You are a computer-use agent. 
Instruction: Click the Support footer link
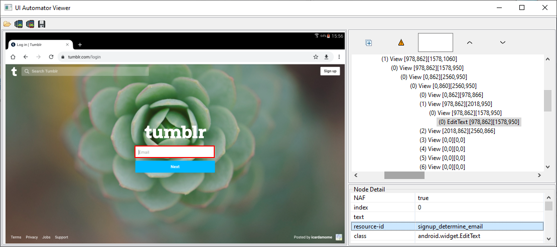click(61, 237)
